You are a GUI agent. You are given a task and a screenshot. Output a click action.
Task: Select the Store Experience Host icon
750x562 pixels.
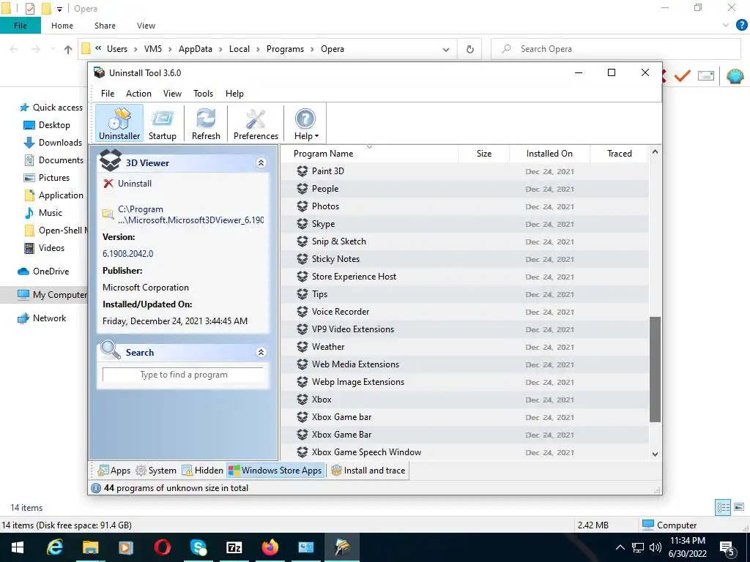(302, 277)
